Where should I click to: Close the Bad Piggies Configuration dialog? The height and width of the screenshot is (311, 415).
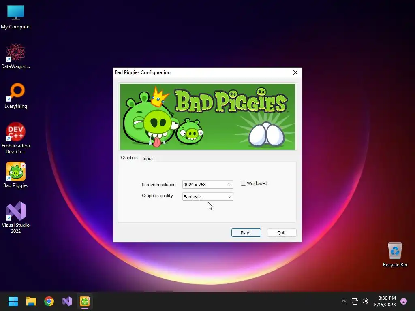pyautogui.click(x=295, y=72)
